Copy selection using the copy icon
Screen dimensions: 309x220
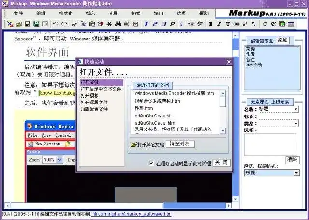(x=84, y=24)
